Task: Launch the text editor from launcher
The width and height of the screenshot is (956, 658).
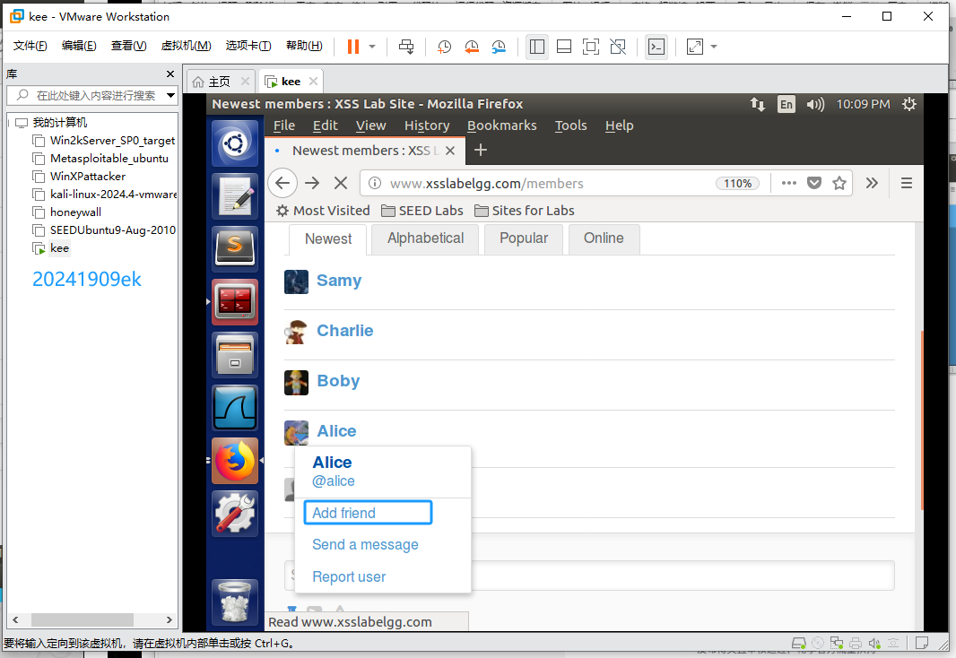Action: click(x=235, y=196)
